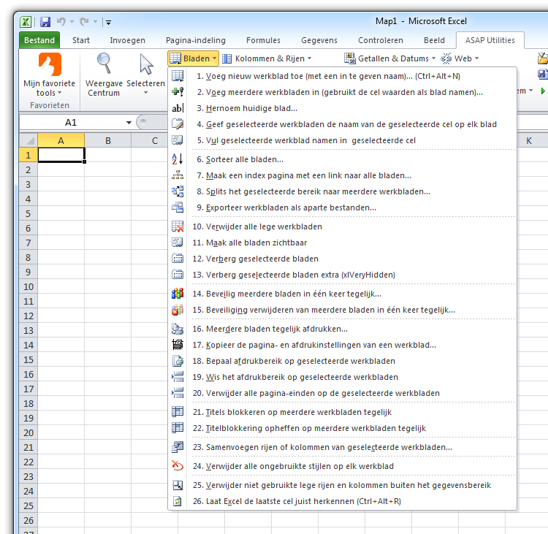Choose Beveiliging verwijderen van meerdere bladen
Viewport: 548px width, 534px height.
343,310
